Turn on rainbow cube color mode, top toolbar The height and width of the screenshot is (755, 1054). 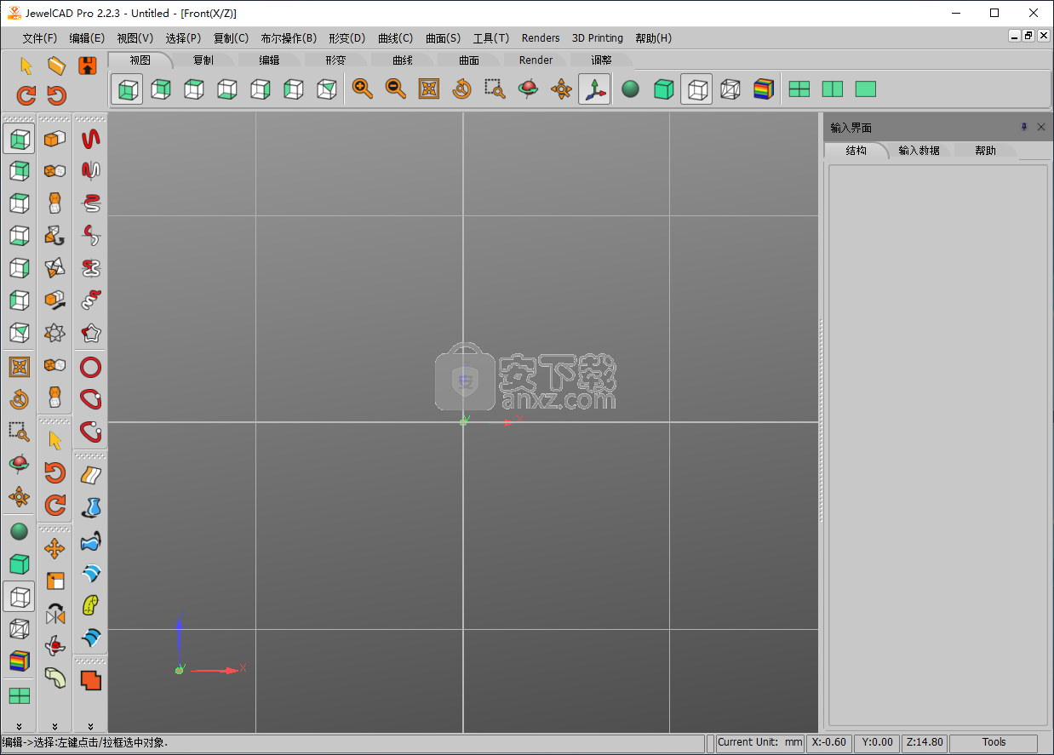click(763, 89)
